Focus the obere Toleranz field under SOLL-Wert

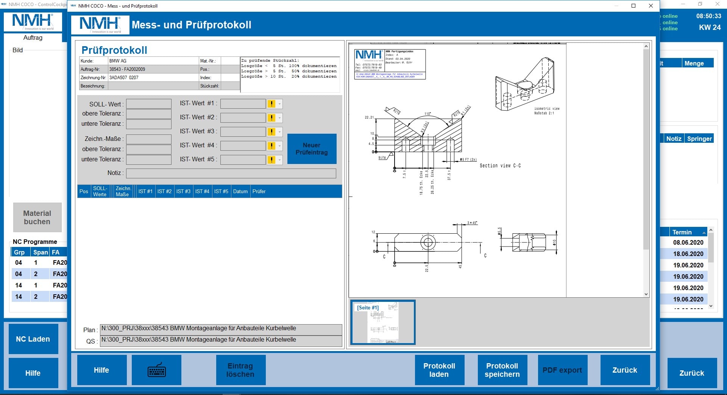(x=149, y=114)
